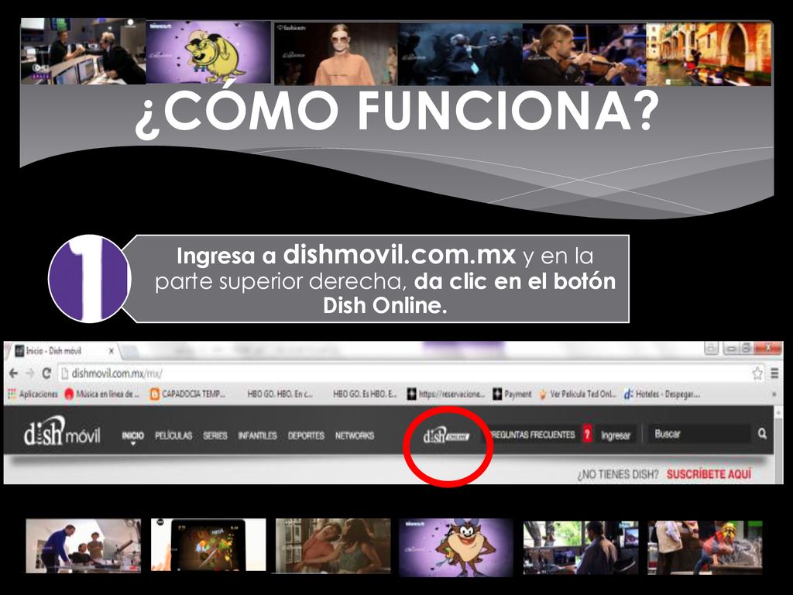Click the ¿NO TIENES DISH? text

618,474
